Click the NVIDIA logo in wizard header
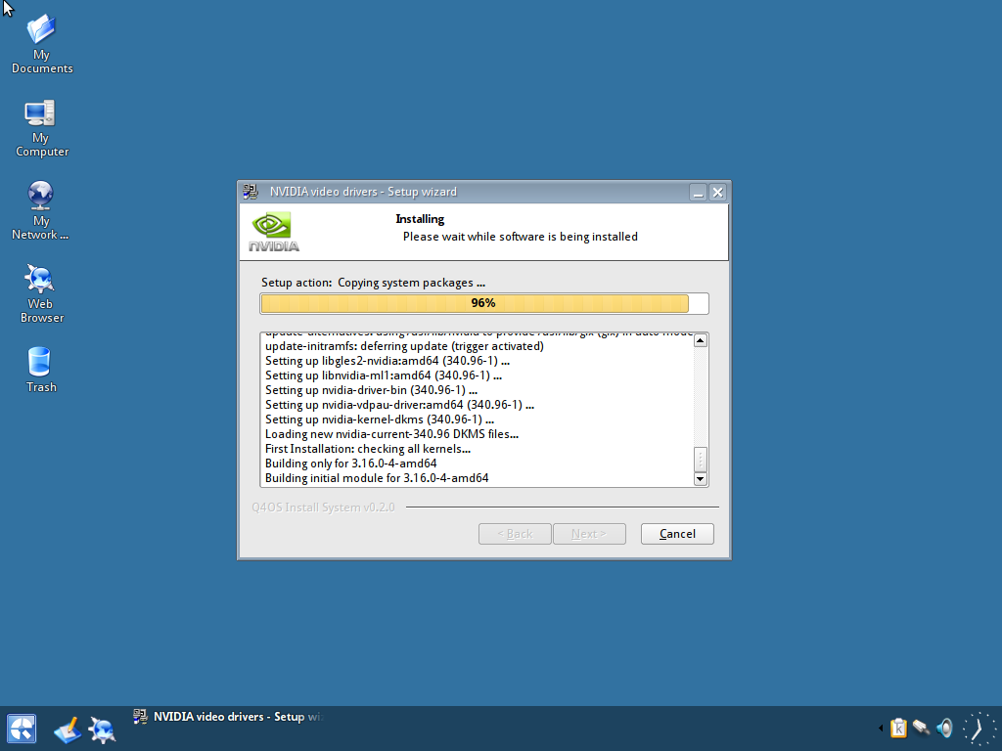The width and height of the screenshot is (1002, 751). (x=274, y=232)
